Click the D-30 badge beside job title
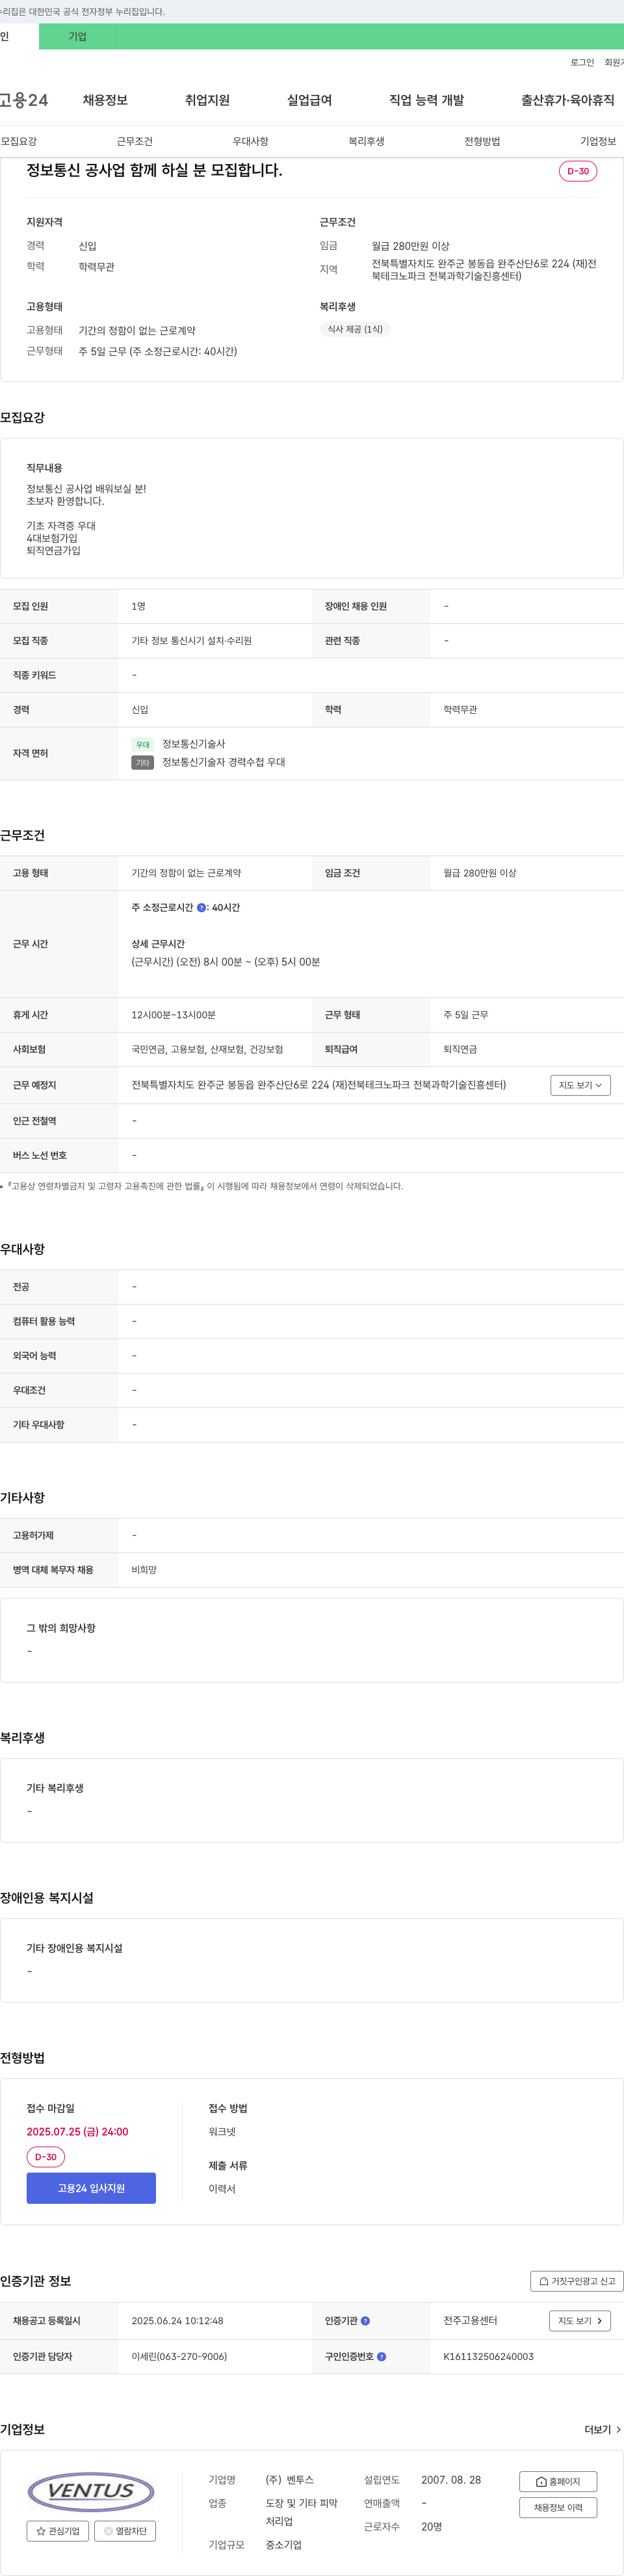This screenshot has width=624, height=2576. click(x=578, y=171)
